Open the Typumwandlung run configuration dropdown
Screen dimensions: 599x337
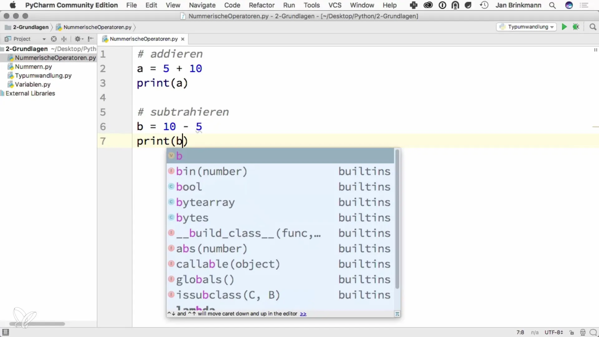point(526,27)
